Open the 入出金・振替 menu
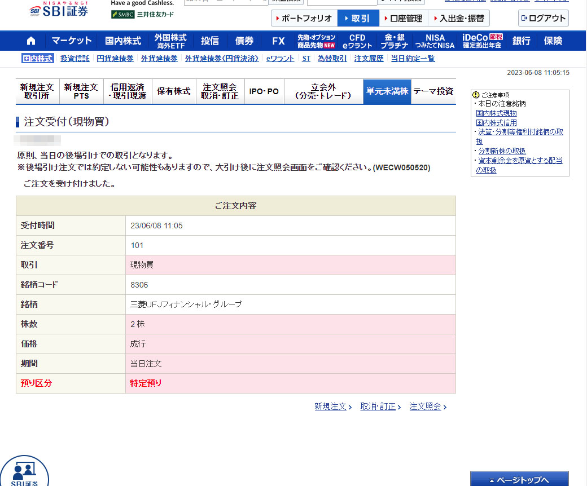Viewport: 587px width, 486px height. point(458,19)
